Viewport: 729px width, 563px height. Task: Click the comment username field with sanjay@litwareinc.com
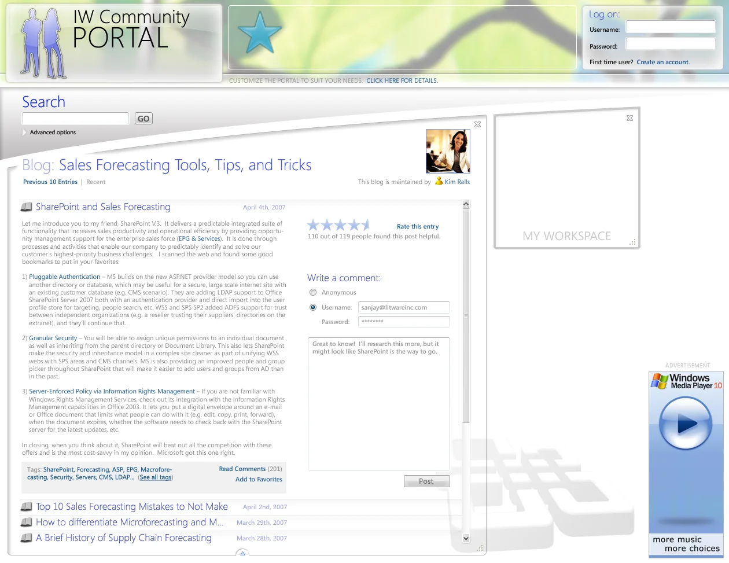point(404,308)
